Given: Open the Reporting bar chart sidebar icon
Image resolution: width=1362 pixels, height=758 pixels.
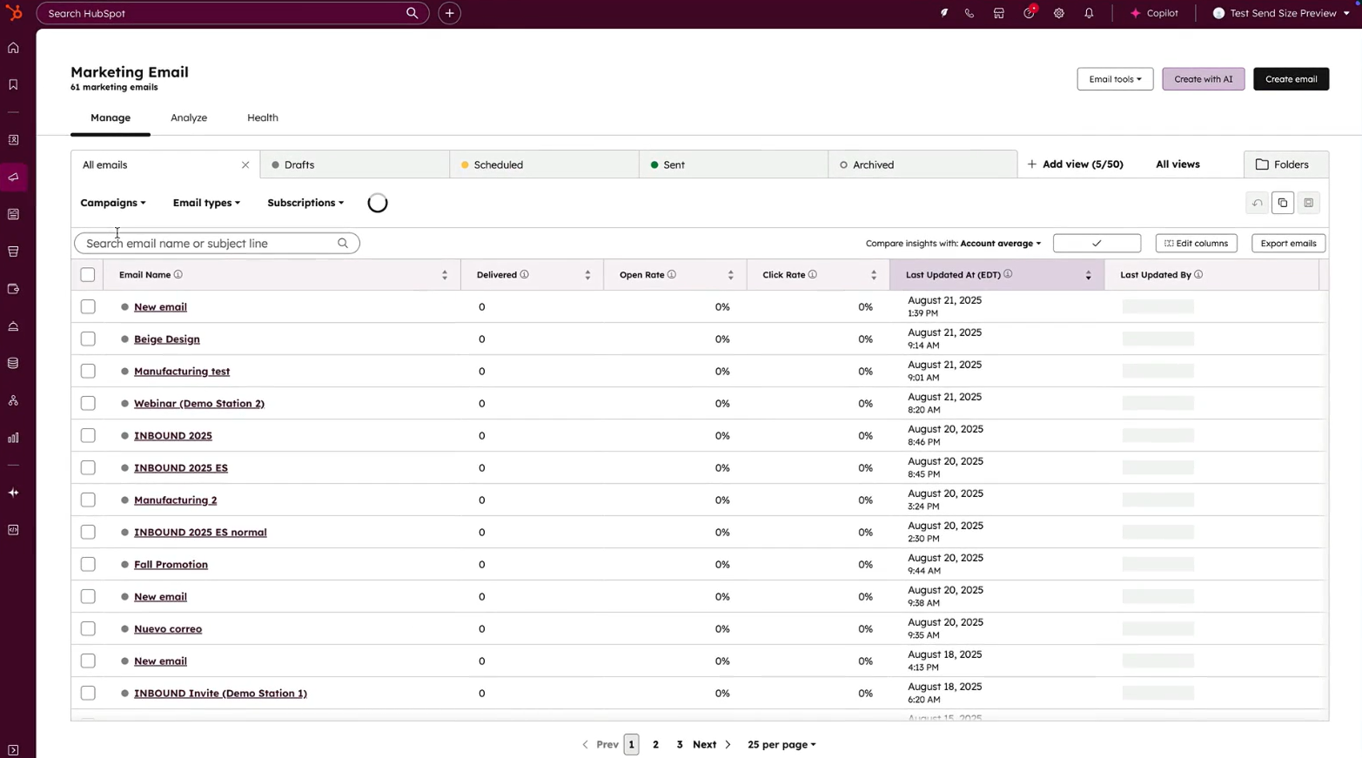Looking at the screenshot, I should click(13, 438).
